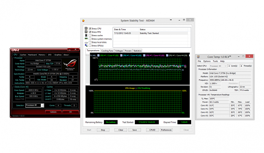Open the Select CPU dropdown in Core Temp
Screen dimensions: 264x153
pos(218,66)
